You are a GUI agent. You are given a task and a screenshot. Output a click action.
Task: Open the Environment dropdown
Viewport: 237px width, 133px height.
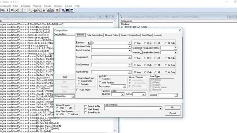(x=130, y=57)
